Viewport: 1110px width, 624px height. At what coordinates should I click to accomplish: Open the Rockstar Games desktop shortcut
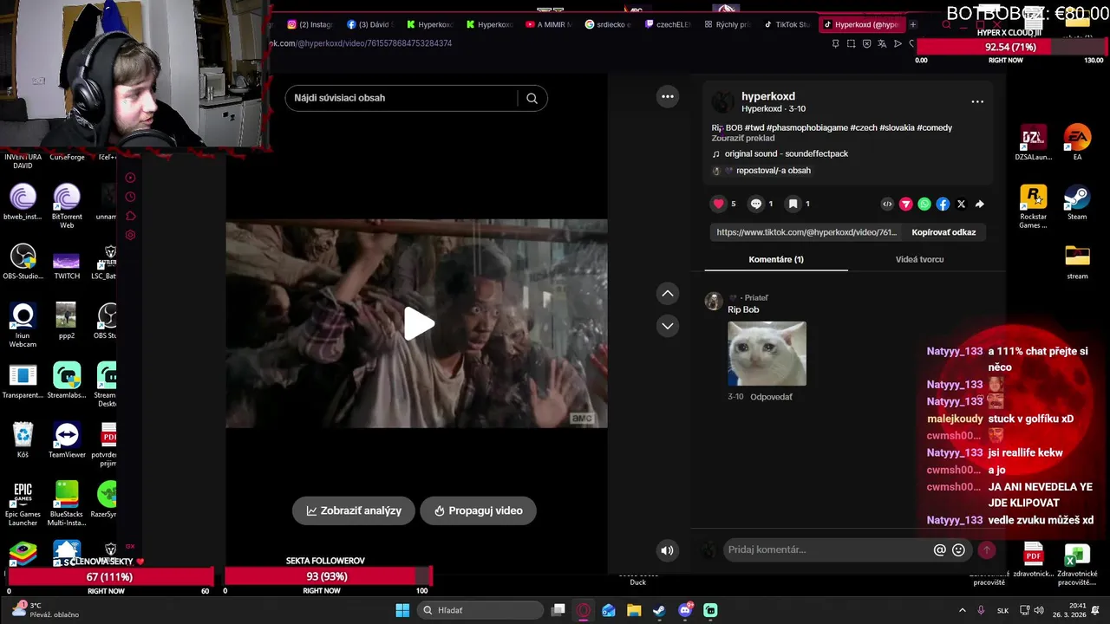click(x=1033, y=207)
